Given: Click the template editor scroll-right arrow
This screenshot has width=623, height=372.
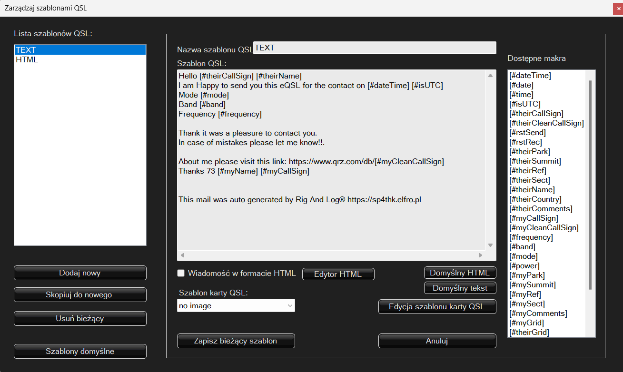Looking at the screenshot, I should tap(481, 255).
